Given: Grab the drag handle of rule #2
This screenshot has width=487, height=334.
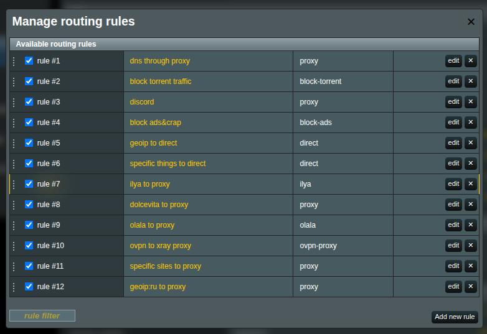Looking at the screenshot, I should (14, 81).
